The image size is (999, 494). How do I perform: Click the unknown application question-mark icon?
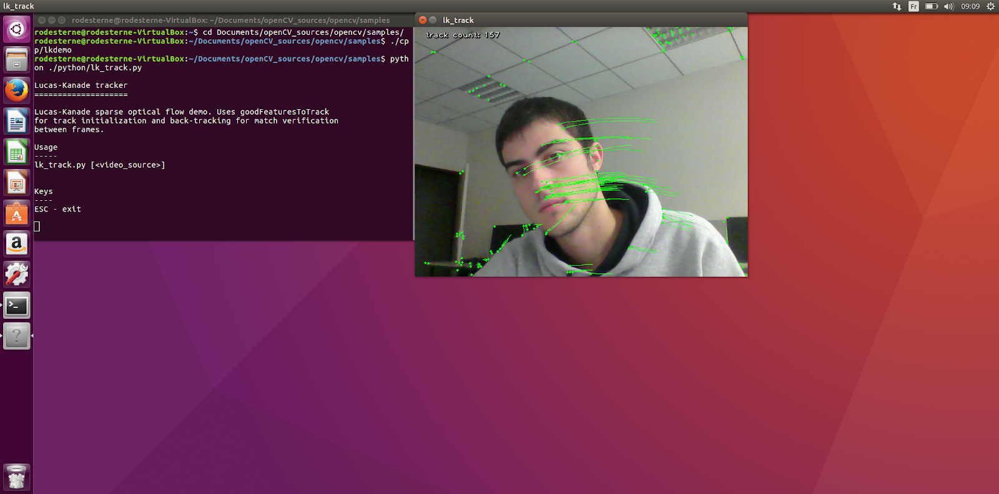[17, 336]
